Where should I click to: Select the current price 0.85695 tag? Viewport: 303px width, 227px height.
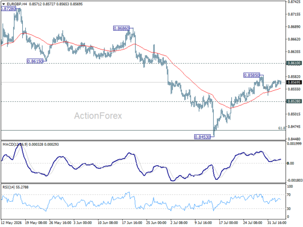(x=294, y=82)
